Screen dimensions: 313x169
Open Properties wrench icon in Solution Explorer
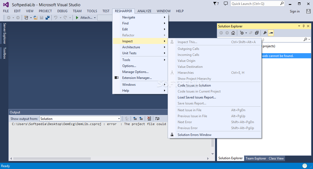pos(265,33)
